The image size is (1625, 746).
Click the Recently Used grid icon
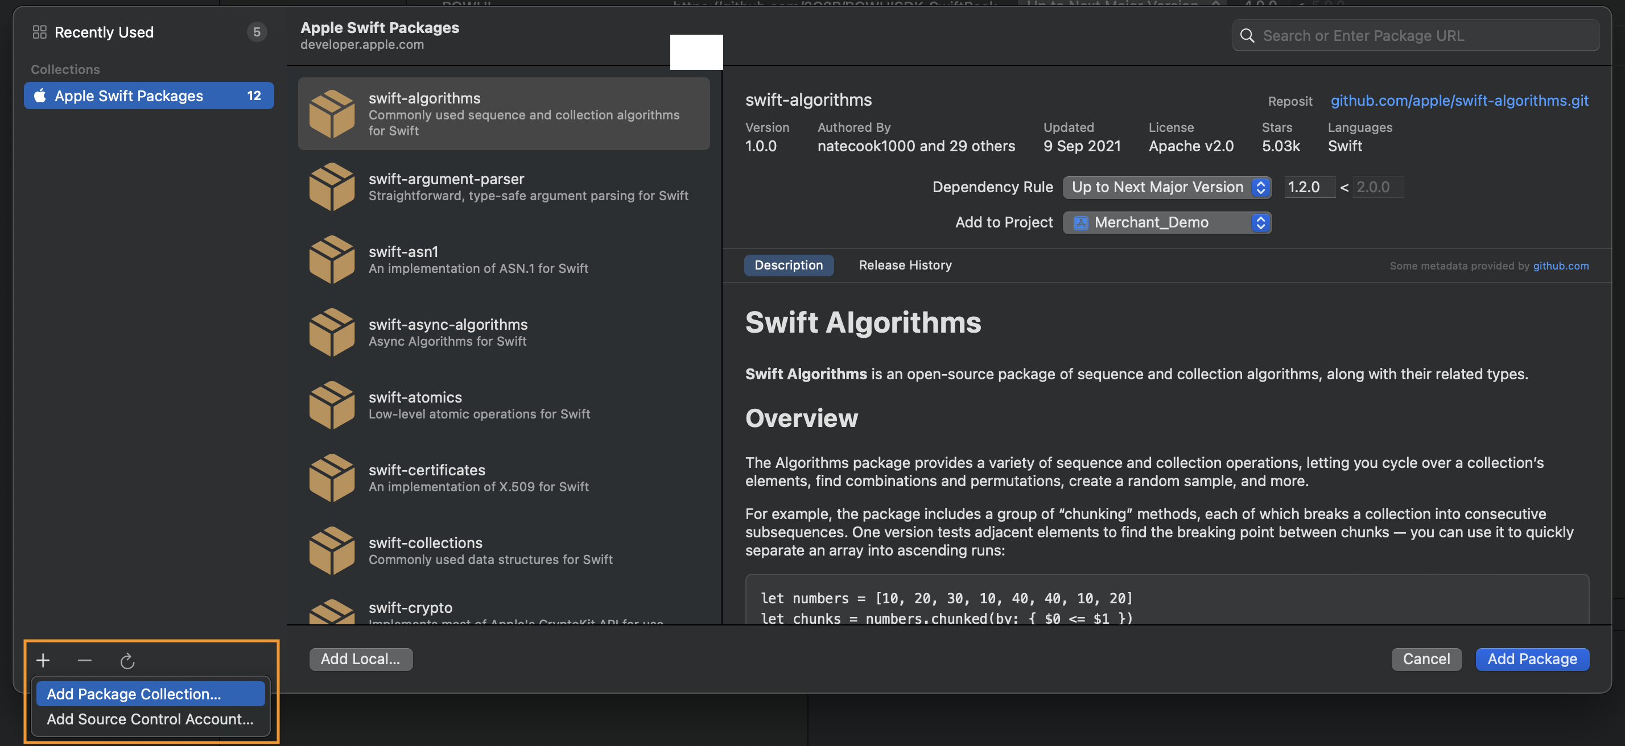point(40,32)
